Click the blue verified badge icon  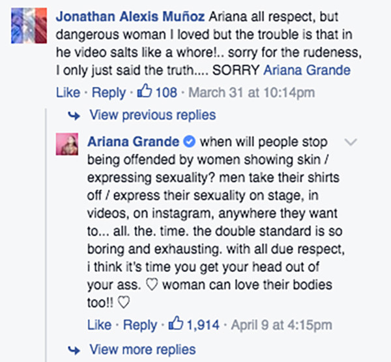(x=190, y=142)
